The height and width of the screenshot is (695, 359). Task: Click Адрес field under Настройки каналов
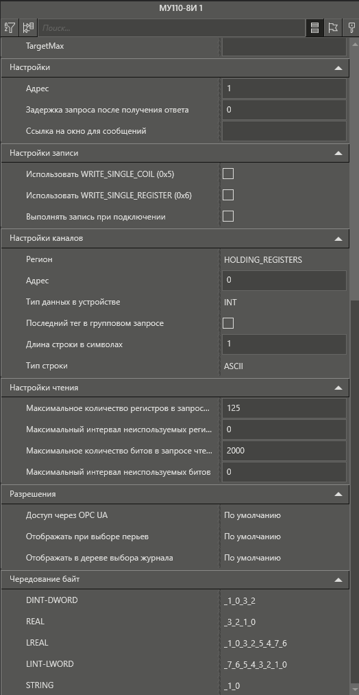(x=284, y=281)
